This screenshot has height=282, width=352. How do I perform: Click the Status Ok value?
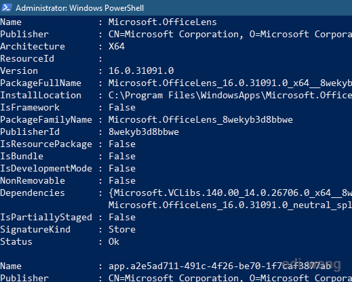point(114,241)
